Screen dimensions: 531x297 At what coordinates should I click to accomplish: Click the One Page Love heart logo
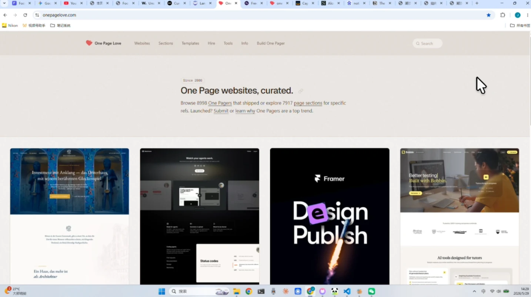point(89,43)
